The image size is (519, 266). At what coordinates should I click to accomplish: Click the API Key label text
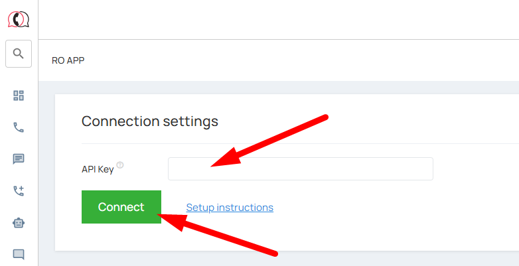98,169
